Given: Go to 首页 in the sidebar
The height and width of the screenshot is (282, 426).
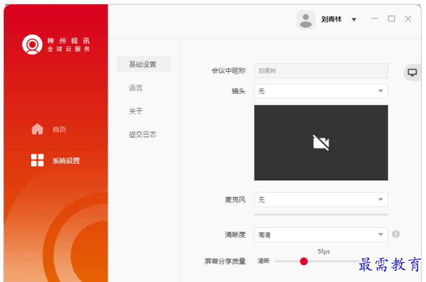Looking at the screenshot, I should tap(59, 129).
